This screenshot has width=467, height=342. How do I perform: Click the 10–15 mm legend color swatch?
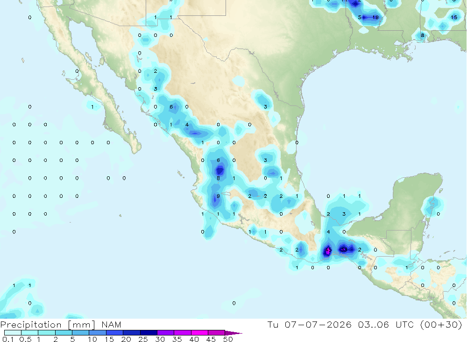pyautogui.click(x=98, y=333)
